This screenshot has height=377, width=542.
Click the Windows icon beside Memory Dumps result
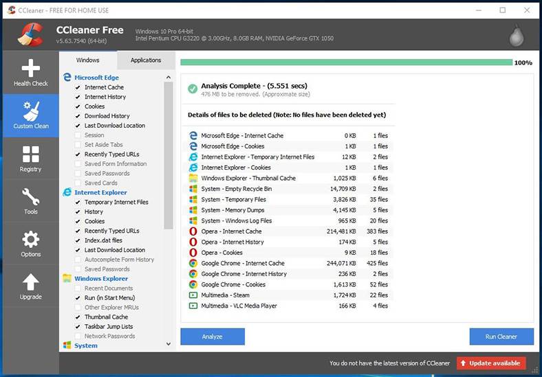click(193, 210)
